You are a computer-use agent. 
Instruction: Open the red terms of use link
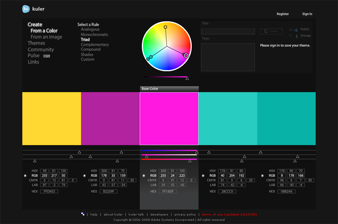[229, 214]
